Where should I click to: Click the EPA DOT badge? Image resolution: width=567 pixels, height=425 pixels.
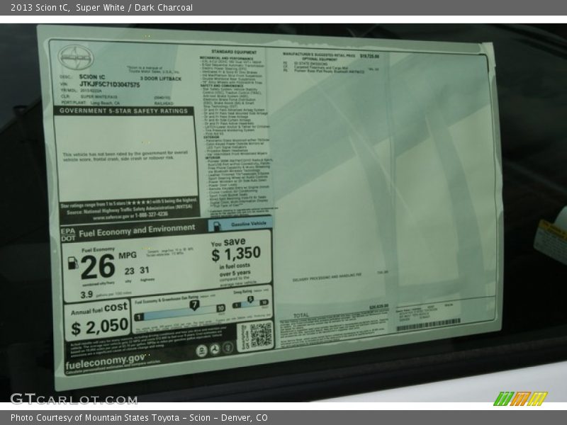68,234
